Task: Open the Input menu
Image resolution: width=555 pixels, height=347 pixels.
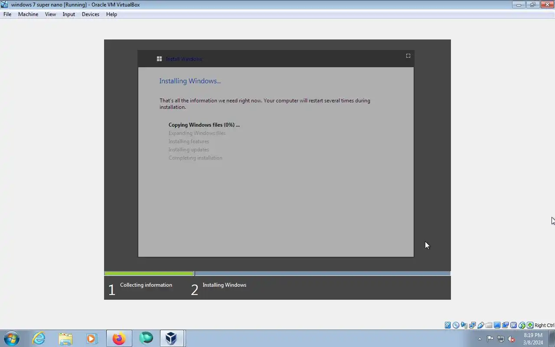Action: coord(69,14)
